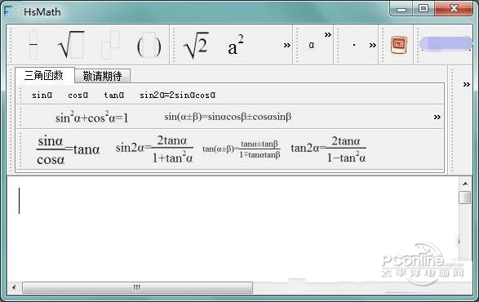This screenshot has height=302, width=479.
Task: Expand the sin²α+cos²α=1 row chevron
Action: (x=437, y=117)
